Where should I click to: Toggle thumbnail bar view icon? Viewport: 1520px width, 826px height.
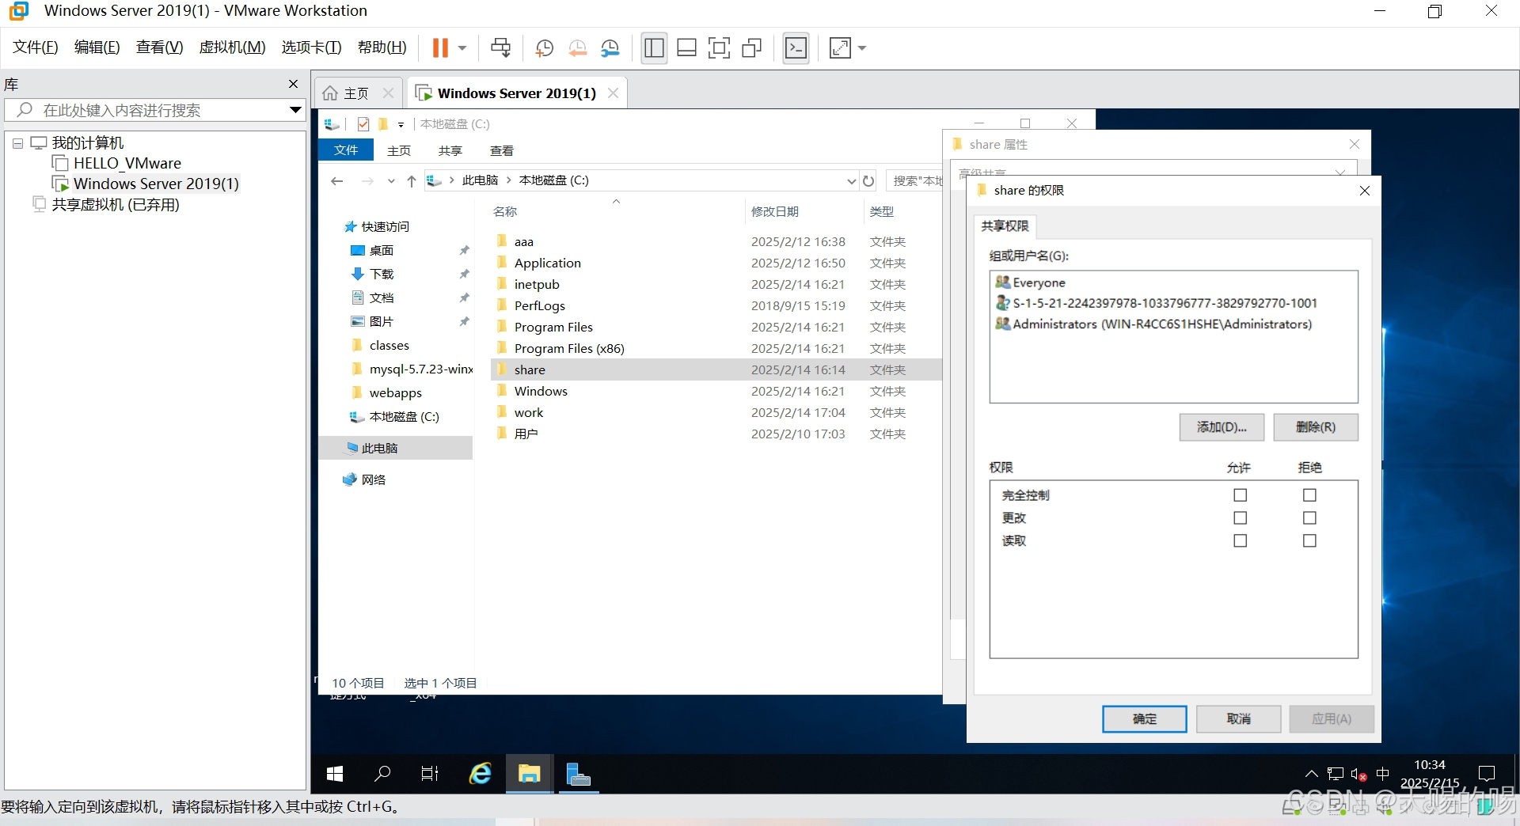click(686, 48)
